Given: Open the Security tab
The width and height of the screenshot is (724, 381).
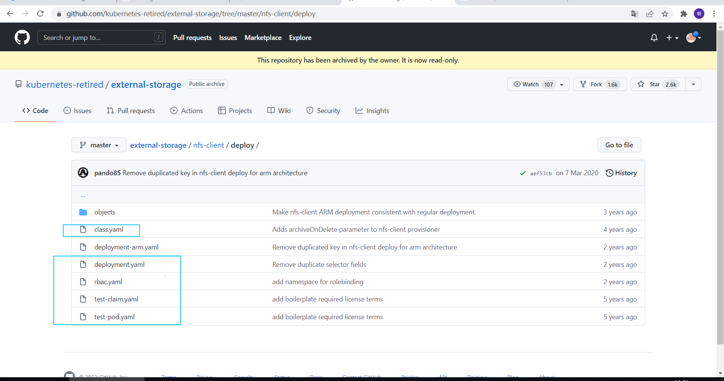Looking at the screenshot, I should click(323, 111).
